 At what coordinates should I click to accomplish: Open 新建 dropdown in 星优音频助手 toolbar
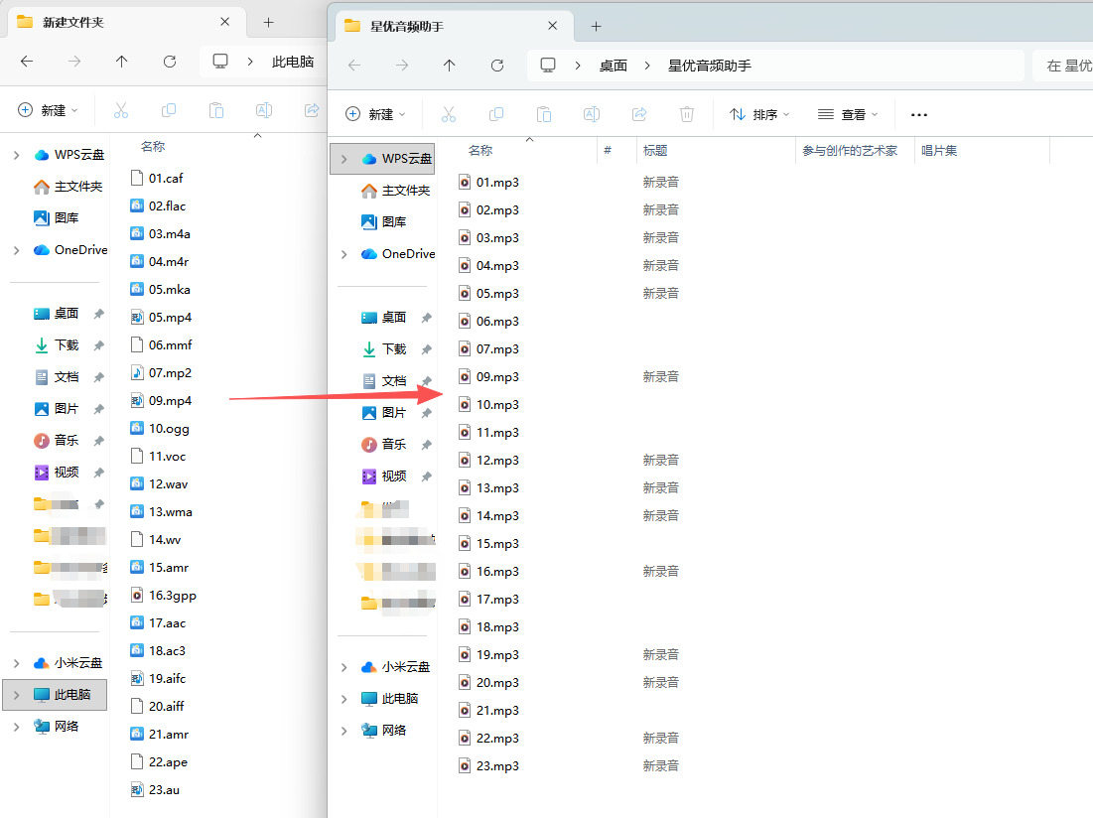coord(375,114)
